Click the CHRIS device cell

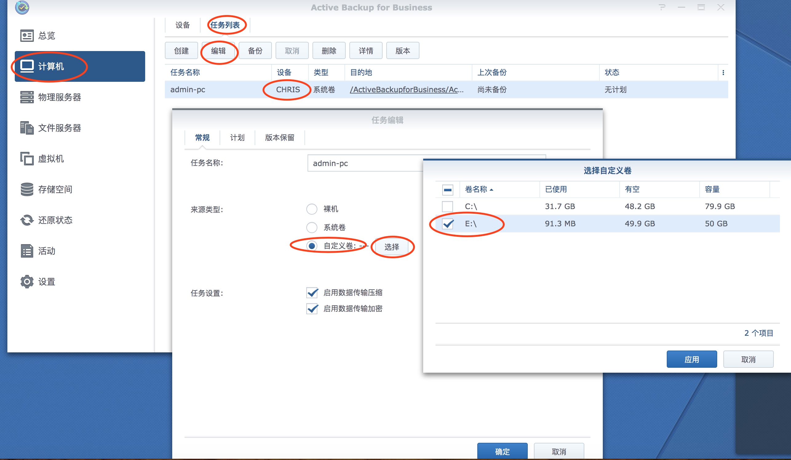tap(288, 90)
